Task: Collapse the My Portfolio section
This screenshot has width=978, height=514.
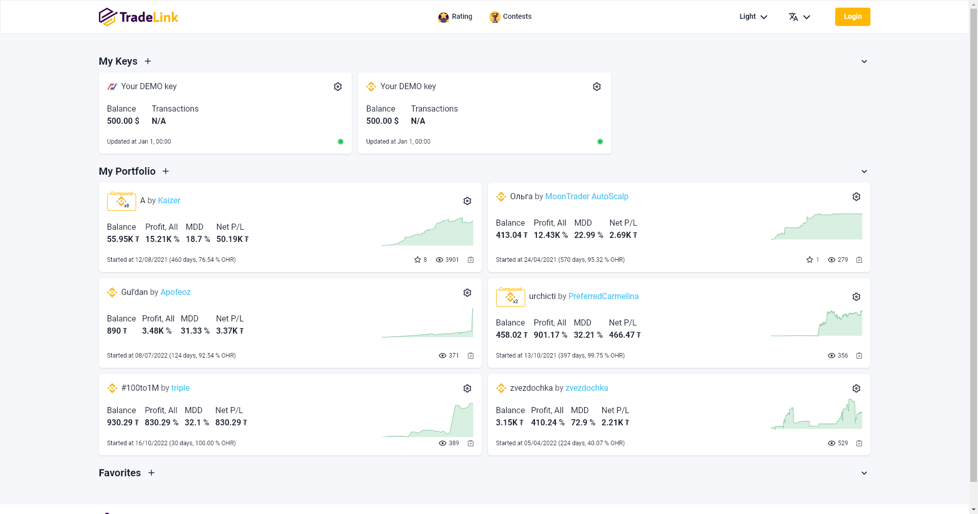Action: point(864,172)
